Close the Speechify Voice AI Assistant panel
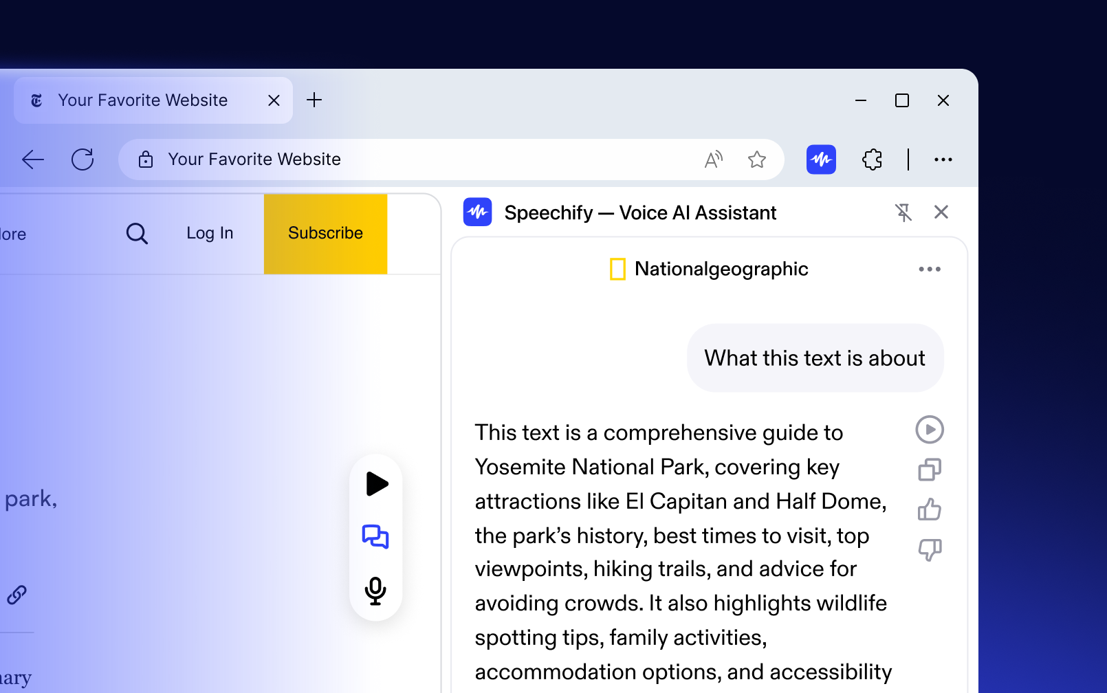1107x693 pixels. 941,212
